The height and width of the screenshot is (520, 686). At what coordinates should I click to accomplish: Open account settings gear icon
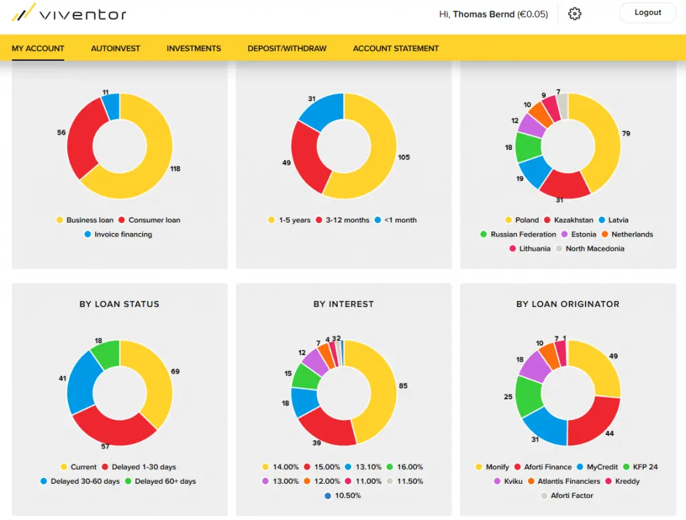(574, 14)
